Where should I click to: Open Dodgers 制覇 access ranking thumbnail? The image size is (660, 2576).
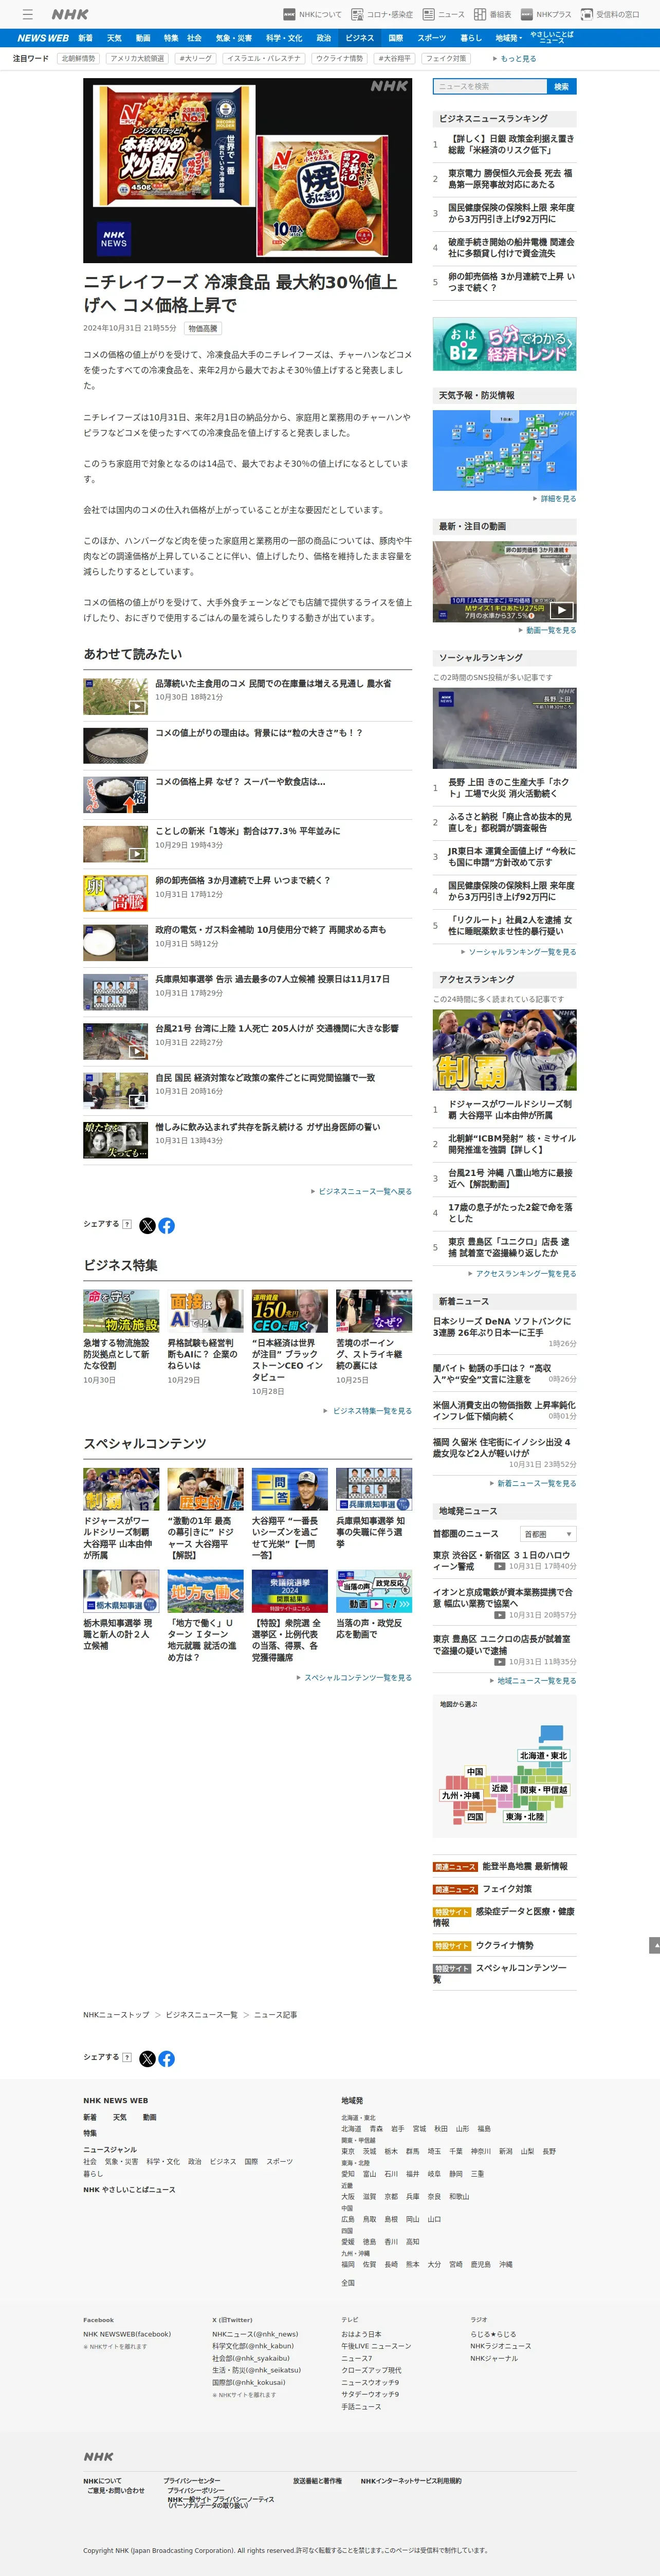click(504, 1050)
